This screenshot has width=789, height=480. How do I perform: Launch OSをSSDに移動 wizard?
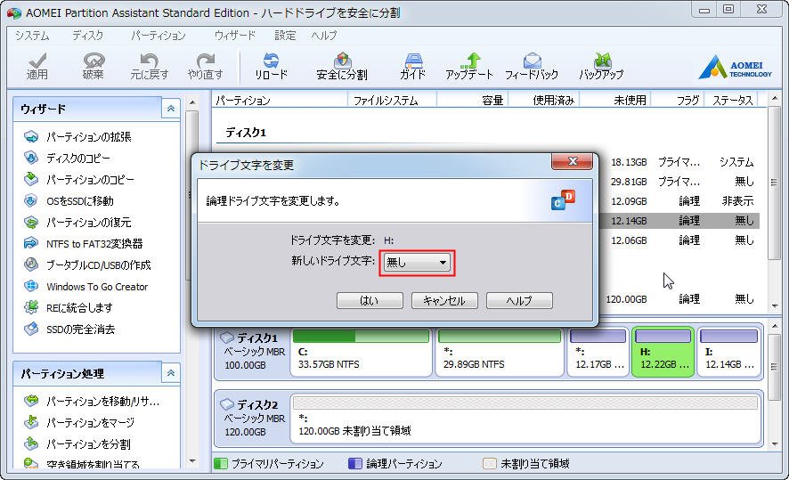[x=69, y=200]
